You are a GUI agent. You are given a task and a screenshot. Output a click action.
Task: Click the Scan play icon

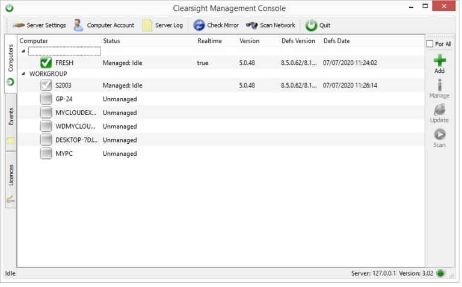click(440, 135)
